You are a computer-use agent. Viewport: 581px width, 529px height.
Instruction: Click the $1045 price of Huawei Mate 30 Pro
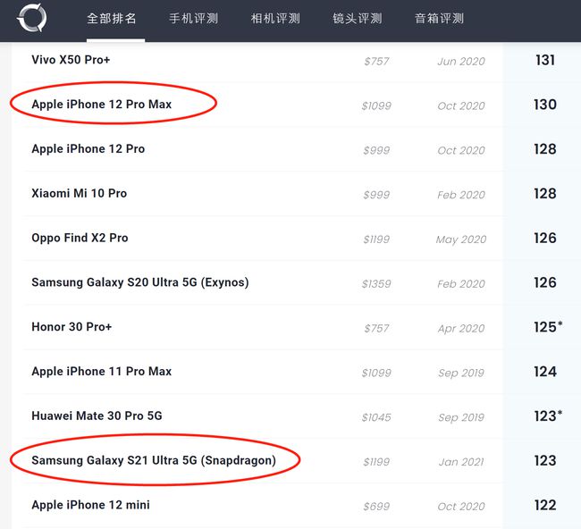click(376, 417)
